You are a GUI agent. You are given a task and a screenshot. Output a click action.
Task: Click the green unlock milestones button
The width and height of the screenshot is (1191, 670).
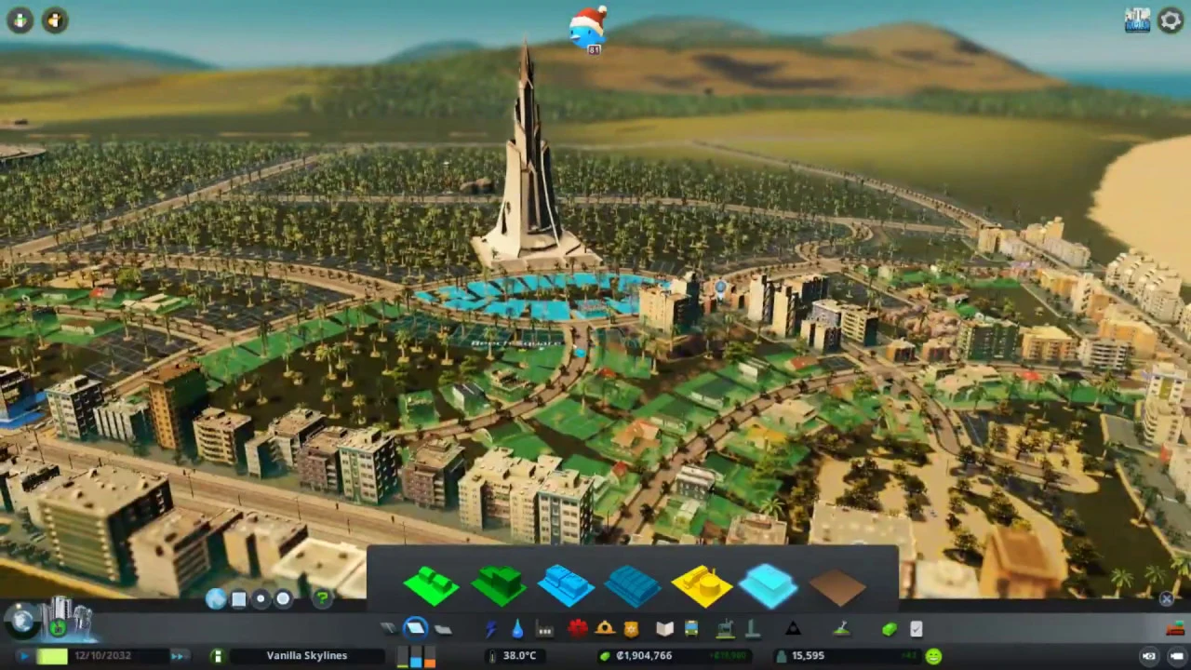[20, 20]
